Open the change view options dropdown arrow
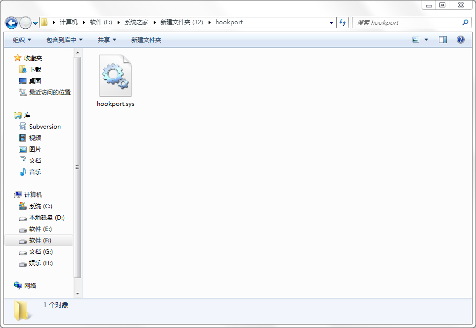Viewport: 476px width, 328px height. [x=426, y=40]
